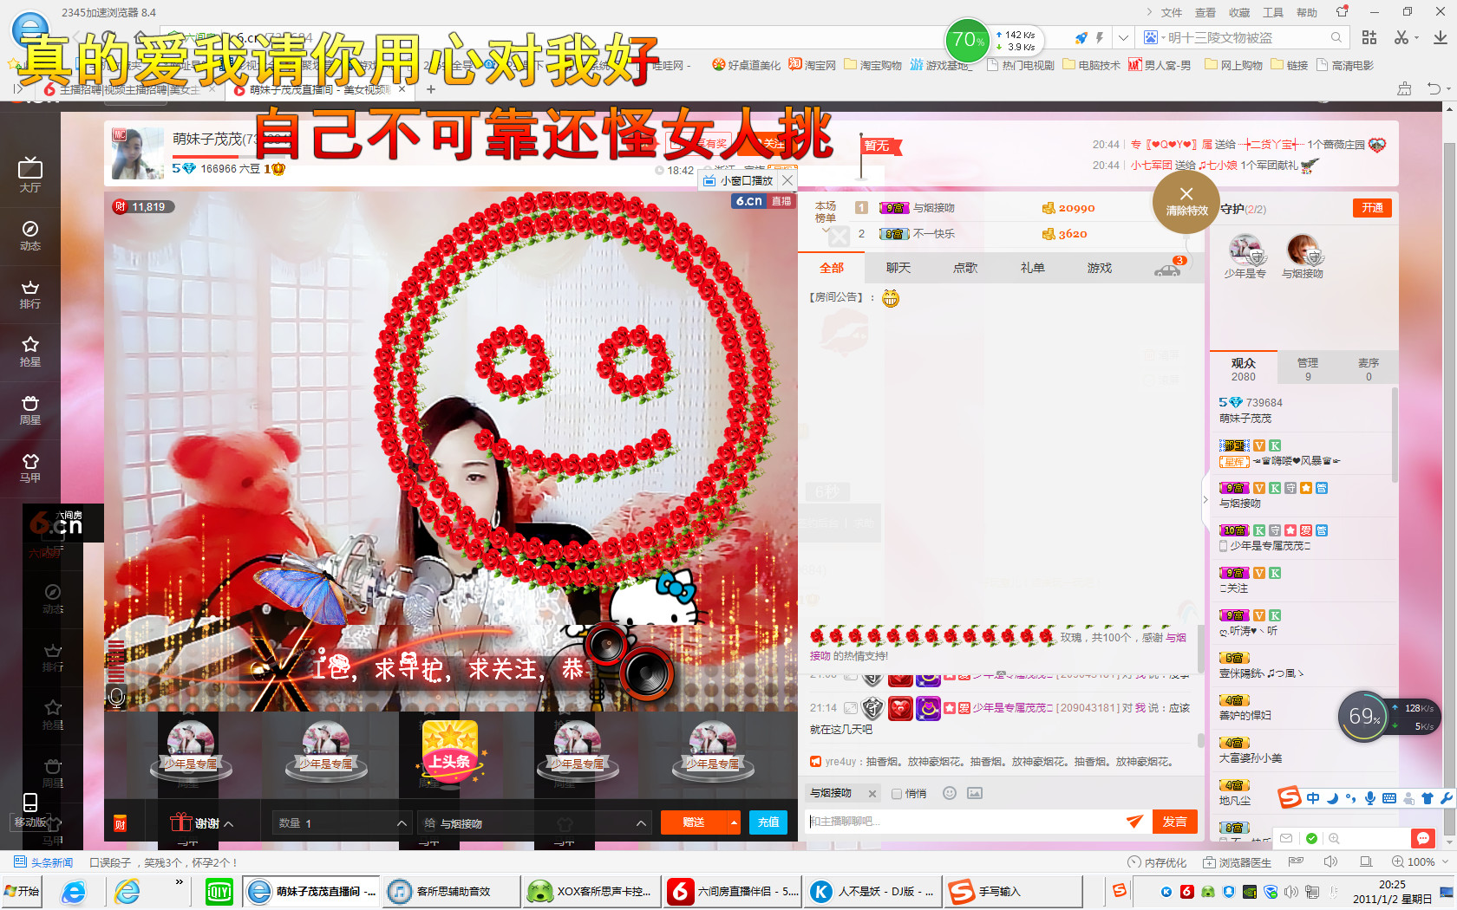Close the 小窗口播放 mini-window popup

point(787,180)
